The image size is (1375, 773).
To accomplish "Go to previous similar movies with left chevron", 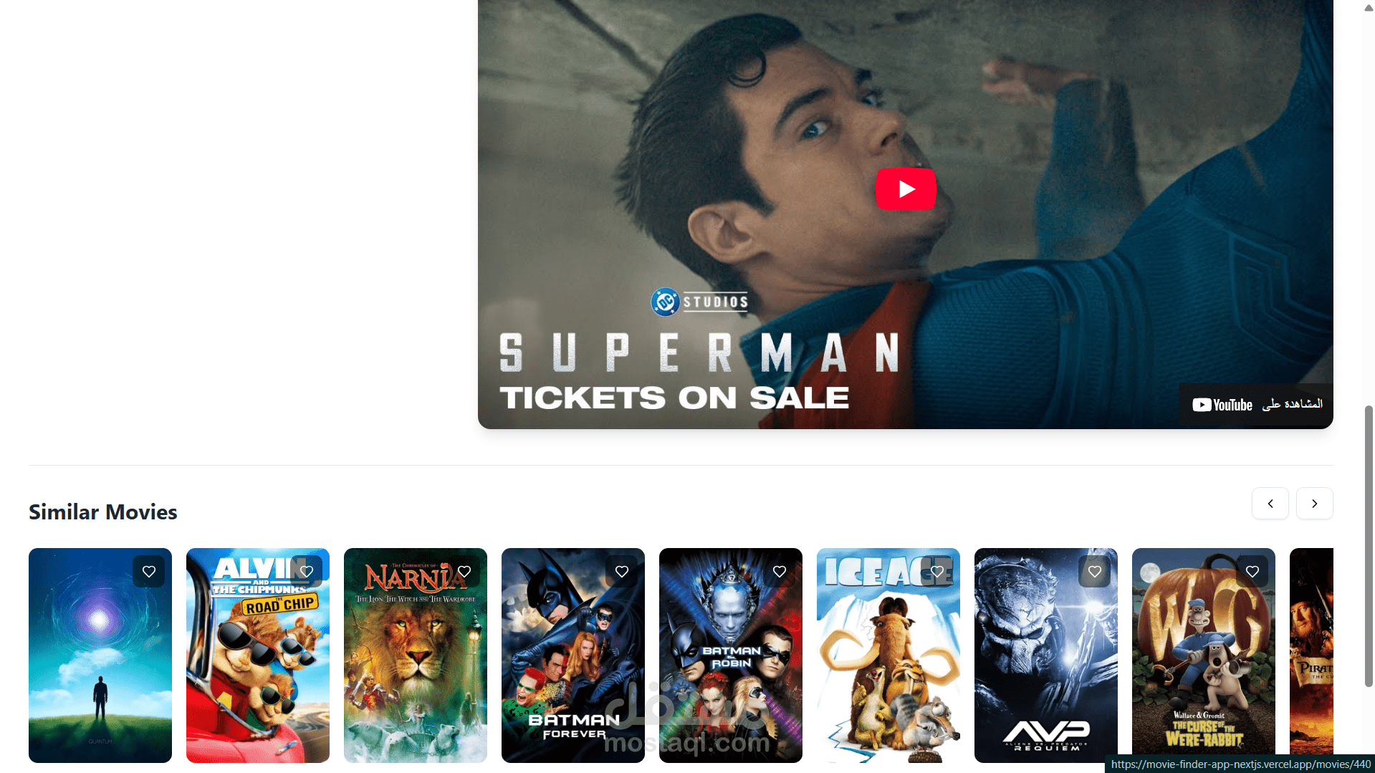I will [1270, 504].
